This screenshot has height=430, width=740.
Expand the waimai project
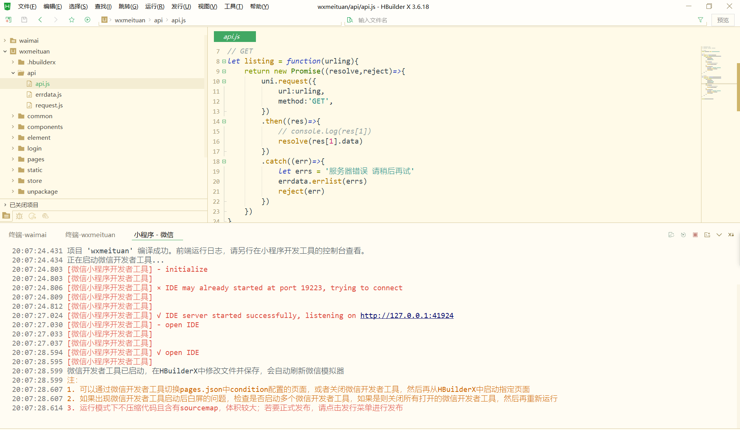pyautogui.click(x=5, y=40)
